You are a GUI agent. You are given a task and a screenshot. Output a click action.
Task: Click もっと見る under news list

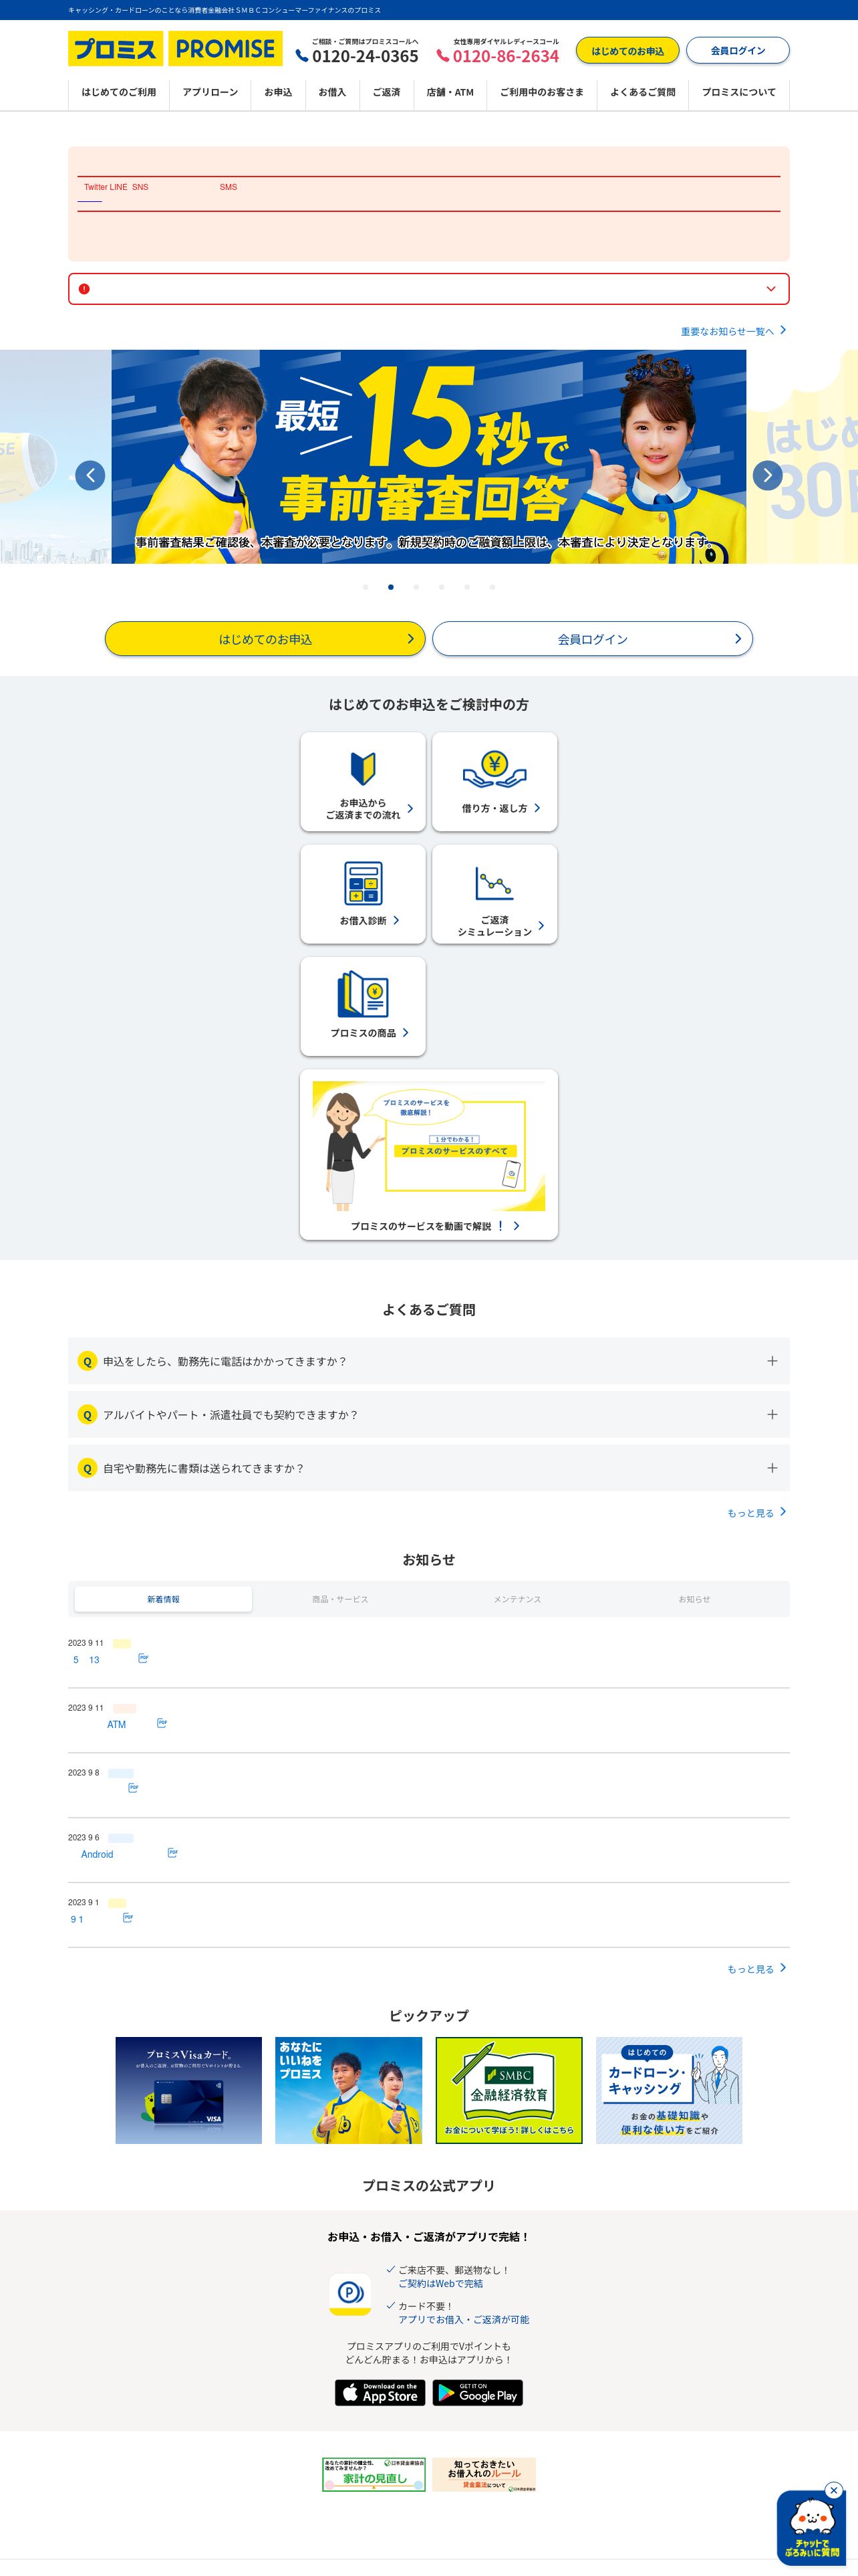pos(756,1969)
